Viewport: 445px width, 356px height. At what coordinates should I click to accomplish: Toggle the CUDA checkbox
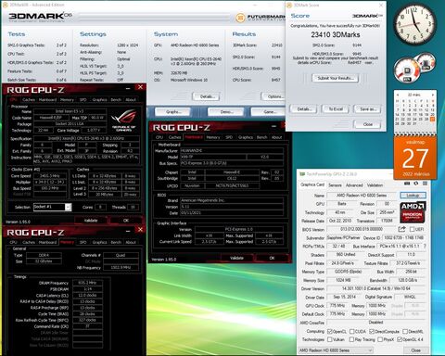(351, 331)
